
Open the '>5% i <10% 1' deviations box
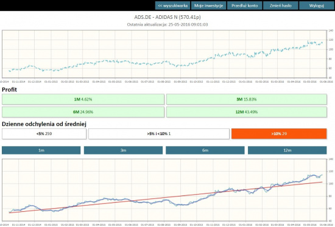click(x=159, y=134)
